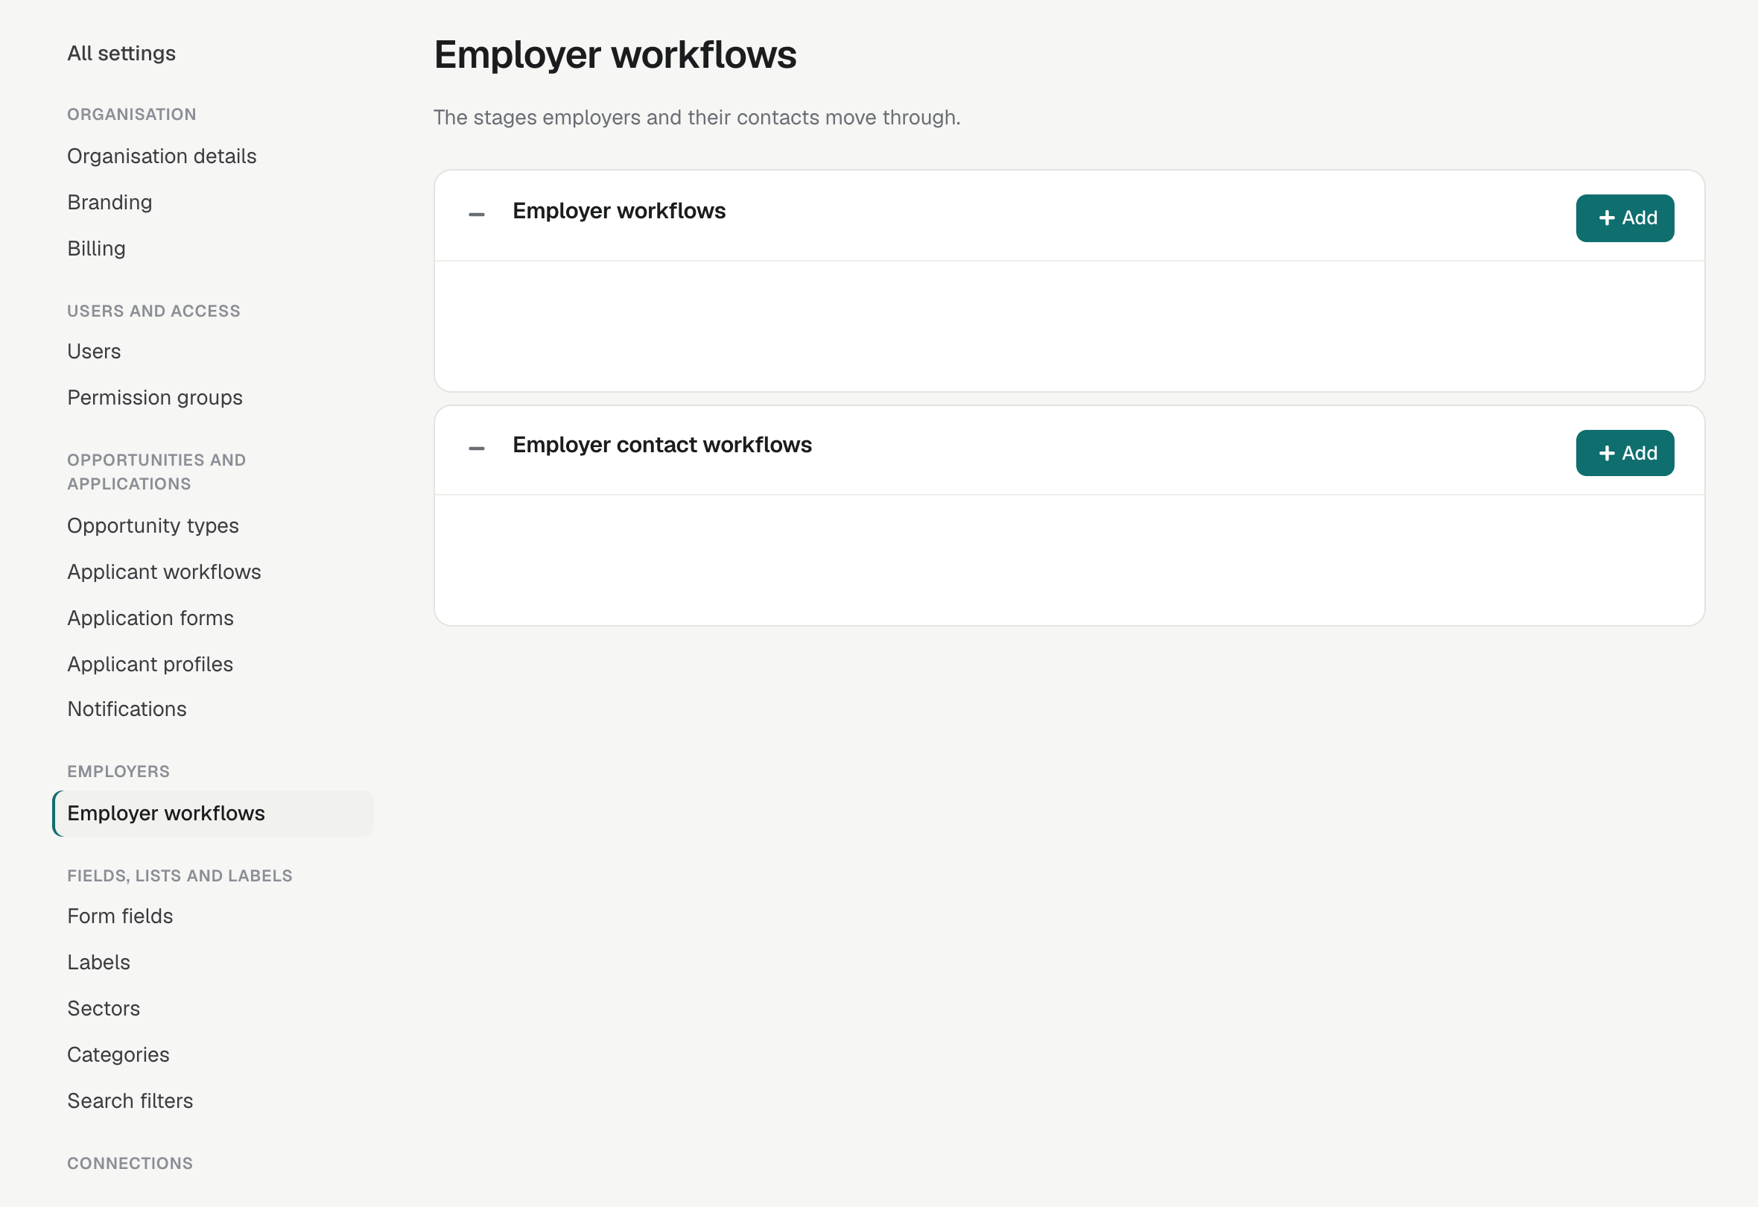Click the stages description text
The height and width of the screenshot is (1207, 1758).
696,117
